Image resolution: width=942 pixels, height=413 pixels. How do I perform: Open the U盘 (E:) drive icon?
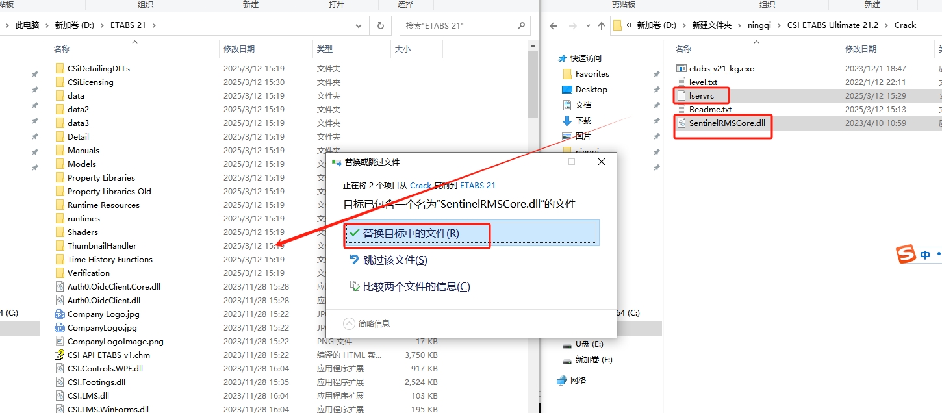566,344
